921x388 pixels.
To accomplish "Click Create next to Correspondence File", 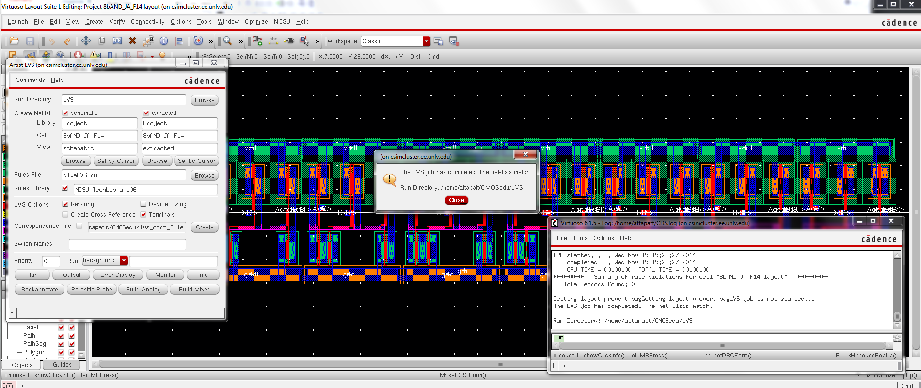I will 205,227.
